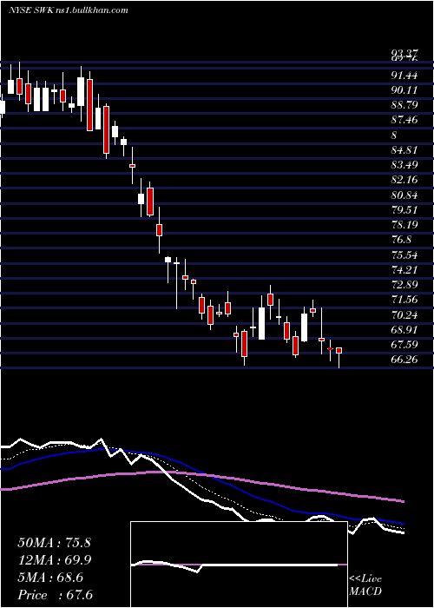Select the 84.81 price axis label
The image size is (434, 608).
tap(404, 150)
